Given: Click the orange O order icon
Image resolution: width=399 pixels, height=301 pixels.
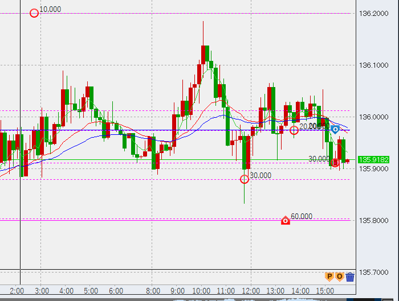Looking at the screenshot, I should (339, 277).
